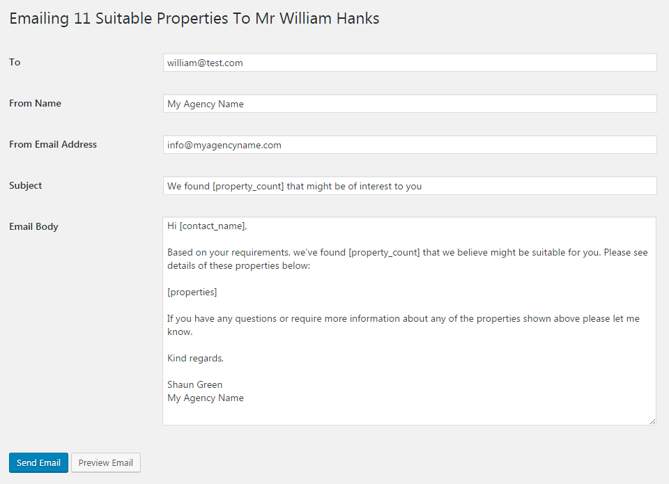The height and width of the screenshot is (484, 669).
Task: Click into the Subject field
Action: coord(410,186)
